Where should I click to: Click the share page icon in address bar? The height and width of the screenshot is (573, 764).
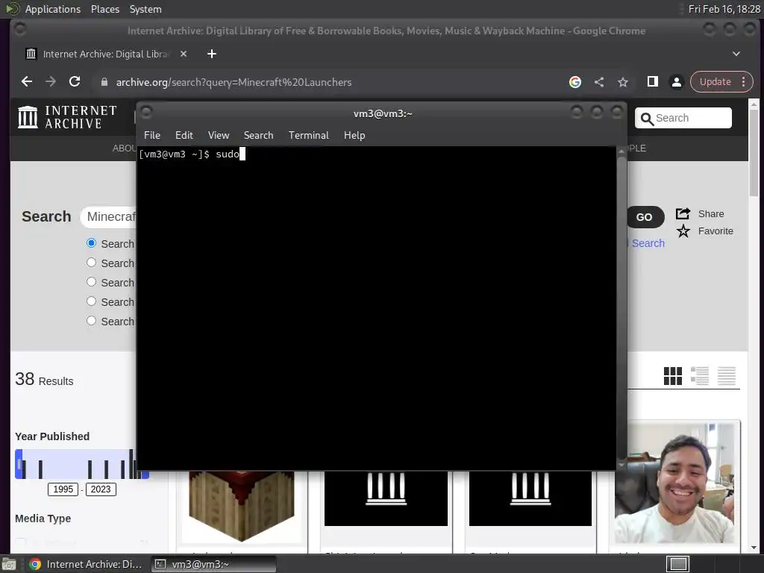pyautogui.click(x=599, y=82)
